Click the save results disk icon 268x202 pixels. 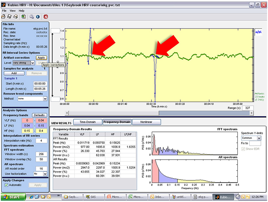pos(9,16)
